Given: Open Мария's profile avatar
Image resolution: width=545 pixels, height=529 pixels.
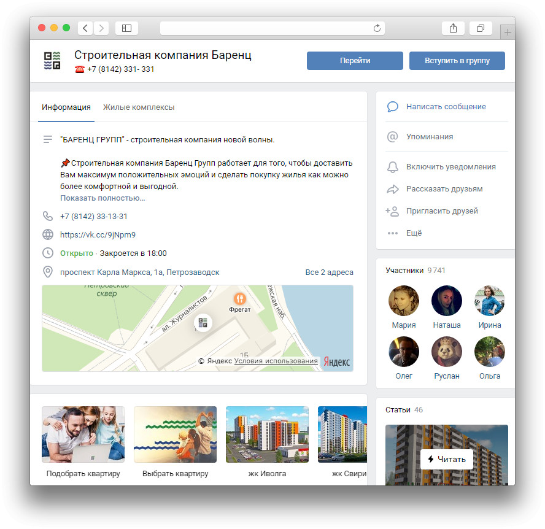Looking at the screenshot, I should tap(404, 301).
